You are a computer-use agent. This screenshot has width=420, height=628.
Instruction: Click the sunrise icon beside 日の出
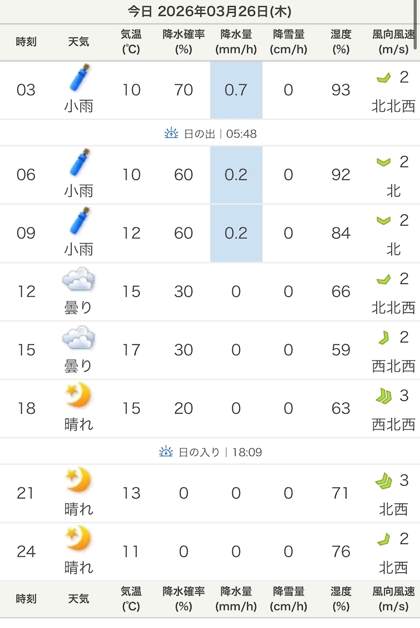(171, 133)
